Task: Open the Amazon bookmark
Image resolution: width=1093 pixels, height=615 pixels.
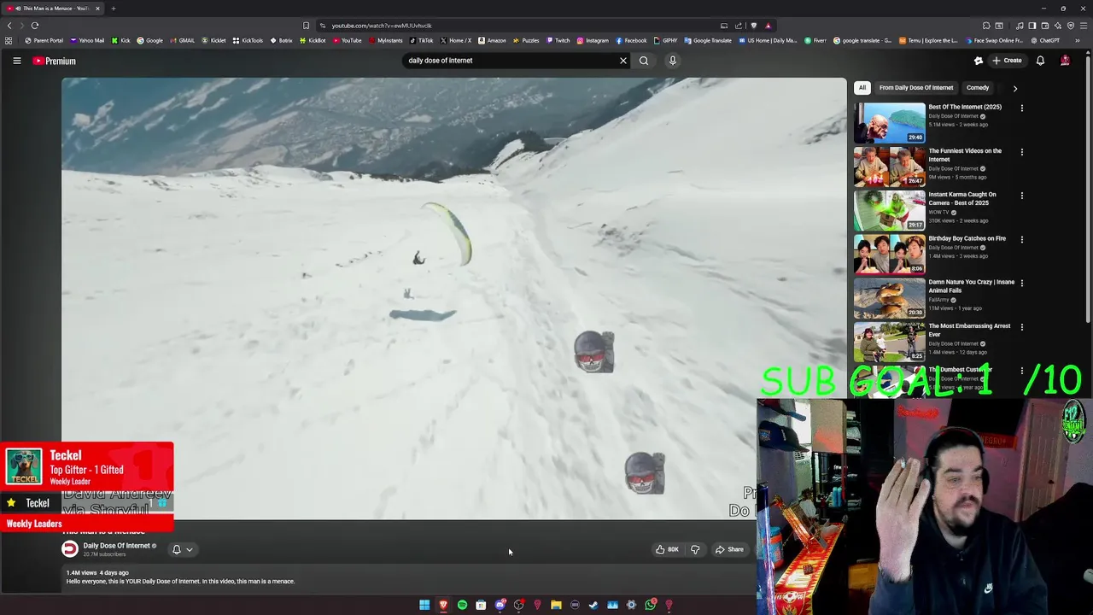Action: tap(492, 40)
